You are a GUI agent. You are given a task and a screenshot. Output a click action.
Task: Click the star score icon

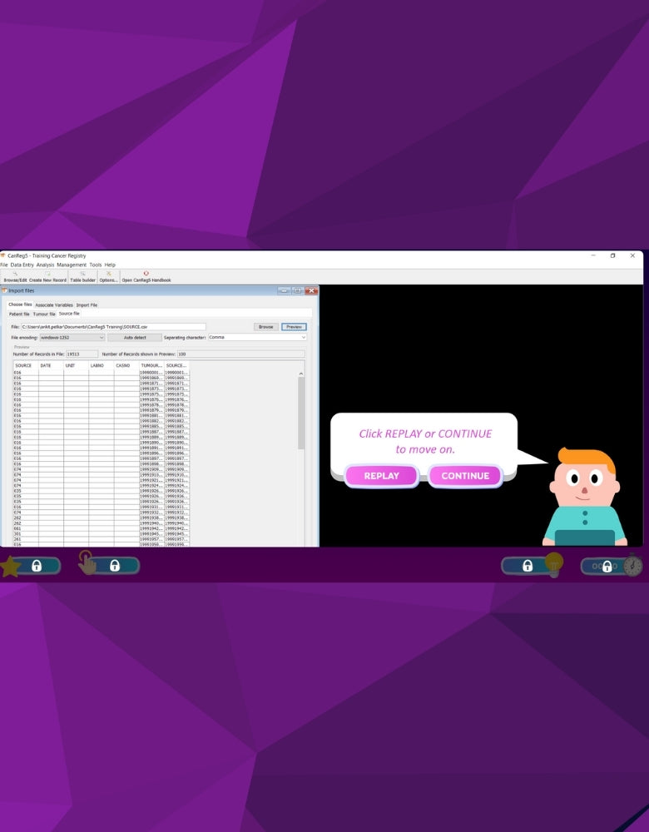point(9,567)
